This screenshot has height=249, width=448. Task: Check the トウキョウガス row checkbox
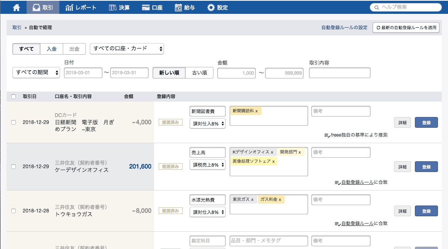coord(13,211)
